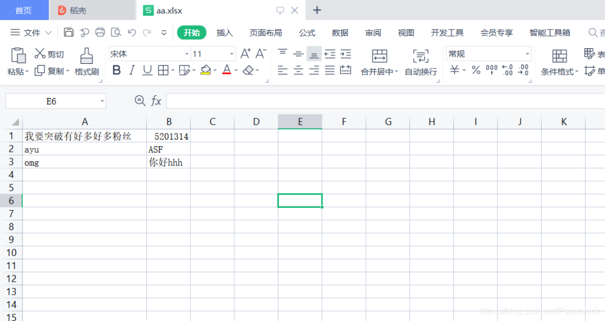Screen dimensions: 605x321
Task: Decrease decimal places icon
Action: (523, 70)
